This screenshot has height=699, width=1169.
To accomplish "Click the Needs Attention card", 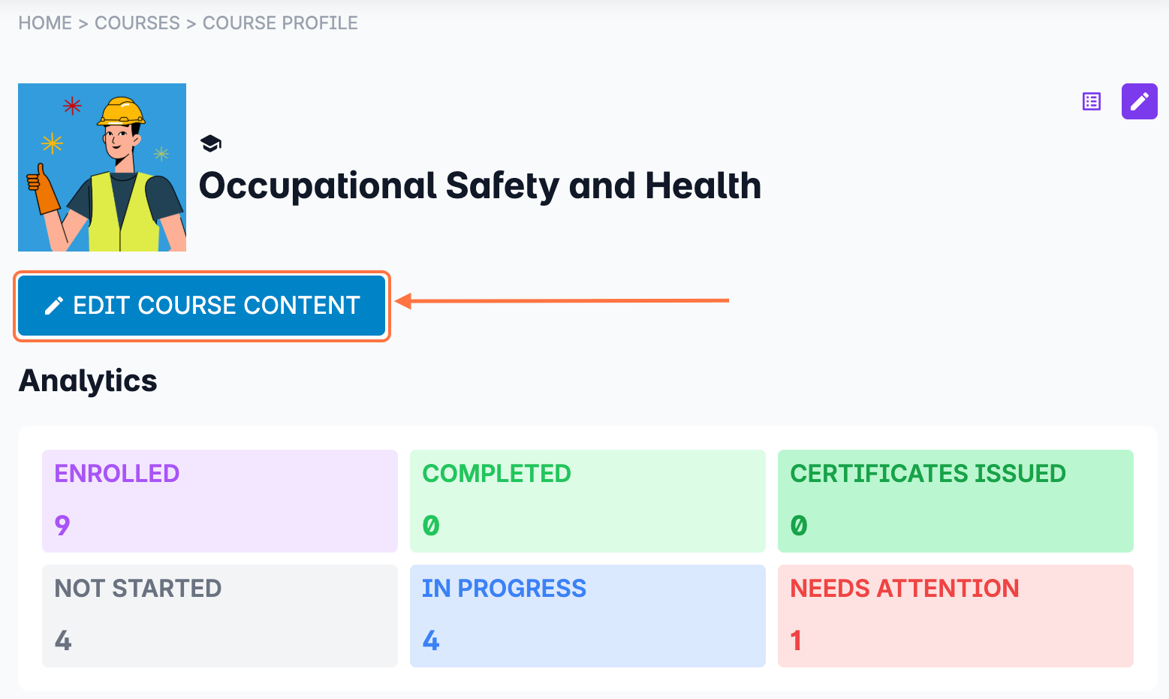I will pos(955,616).
